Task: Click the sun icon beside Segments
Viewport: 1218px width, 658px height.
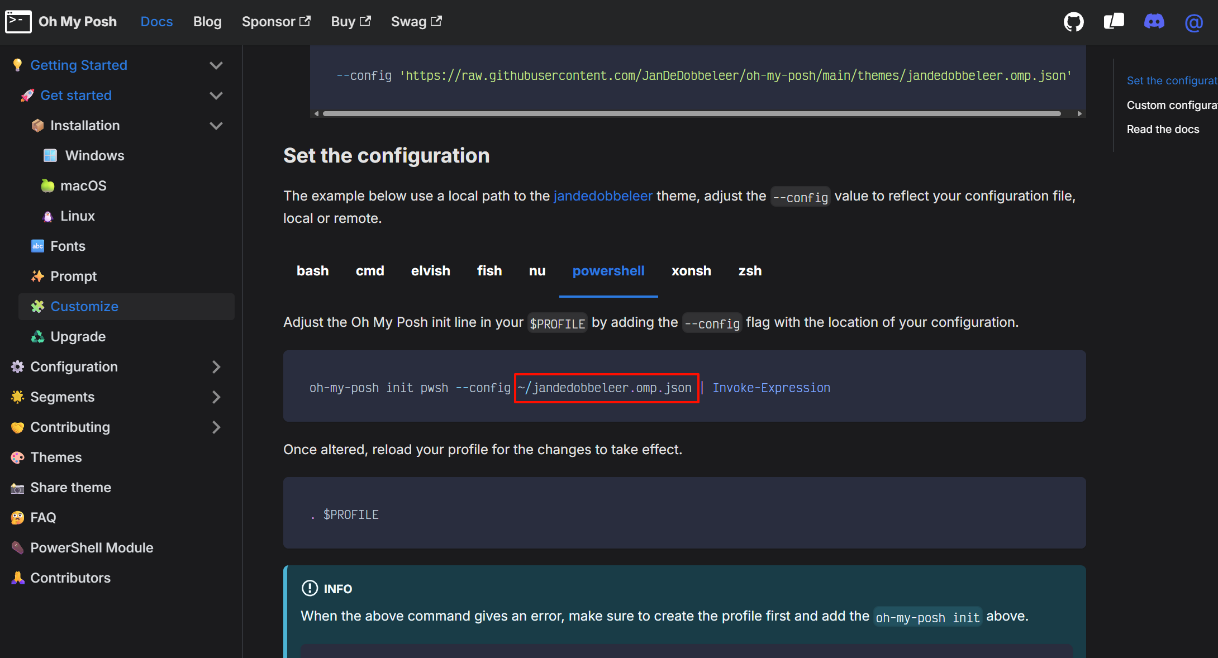Action: [17, 397]
